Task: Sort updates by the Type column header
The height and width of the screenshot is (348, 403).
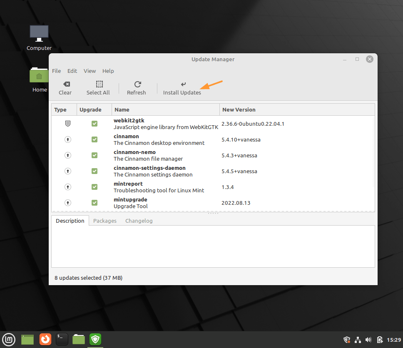Action: click(x=59, y=109)
